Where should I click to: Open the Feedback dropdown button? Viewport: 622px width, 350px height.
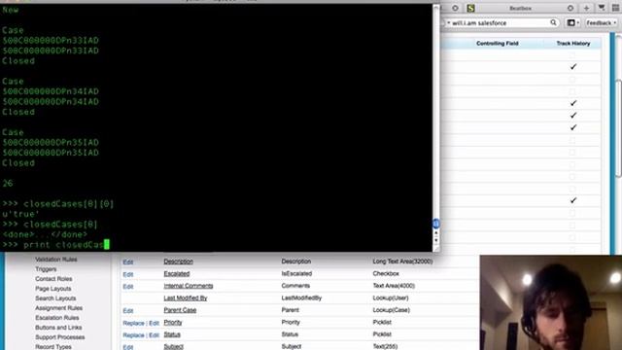[x=602, y=23]
